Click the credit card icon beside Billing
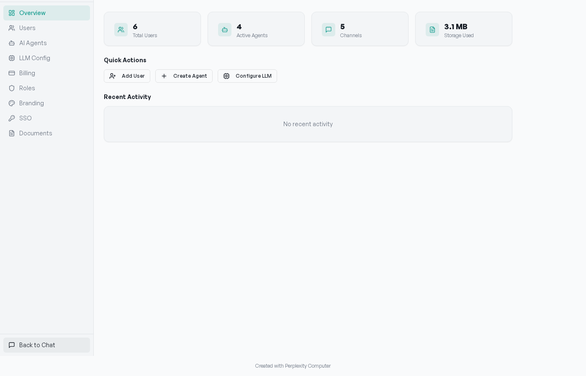This screenshot has height=376, width=586. point(12,73)
